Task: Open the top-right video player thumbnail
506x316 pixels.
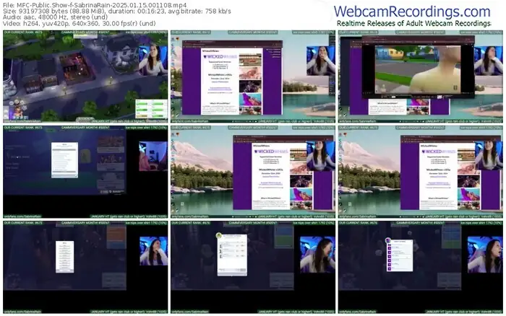Action: click(x=419, y=77)
